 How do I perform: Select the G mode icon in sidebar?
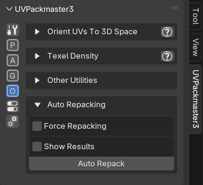[12, 76]
